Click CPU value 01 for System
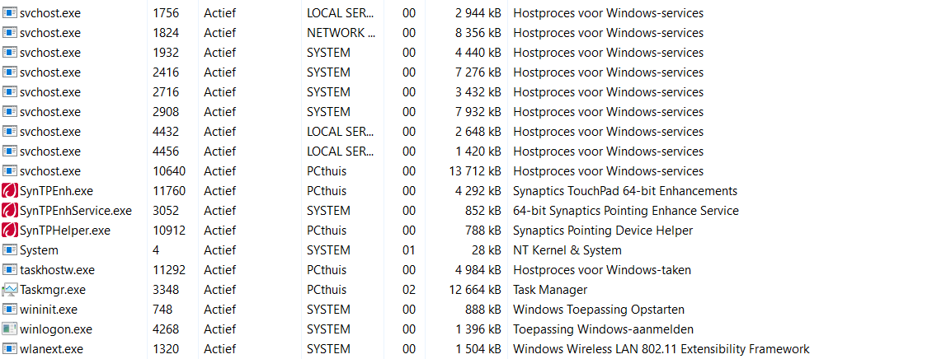This screenshot has width=932, height=359. (x=409, y=250)
